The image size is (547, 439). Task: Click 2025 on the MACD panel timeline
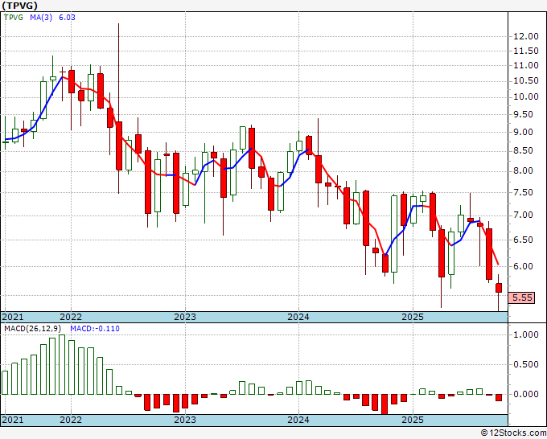point(413,420)
